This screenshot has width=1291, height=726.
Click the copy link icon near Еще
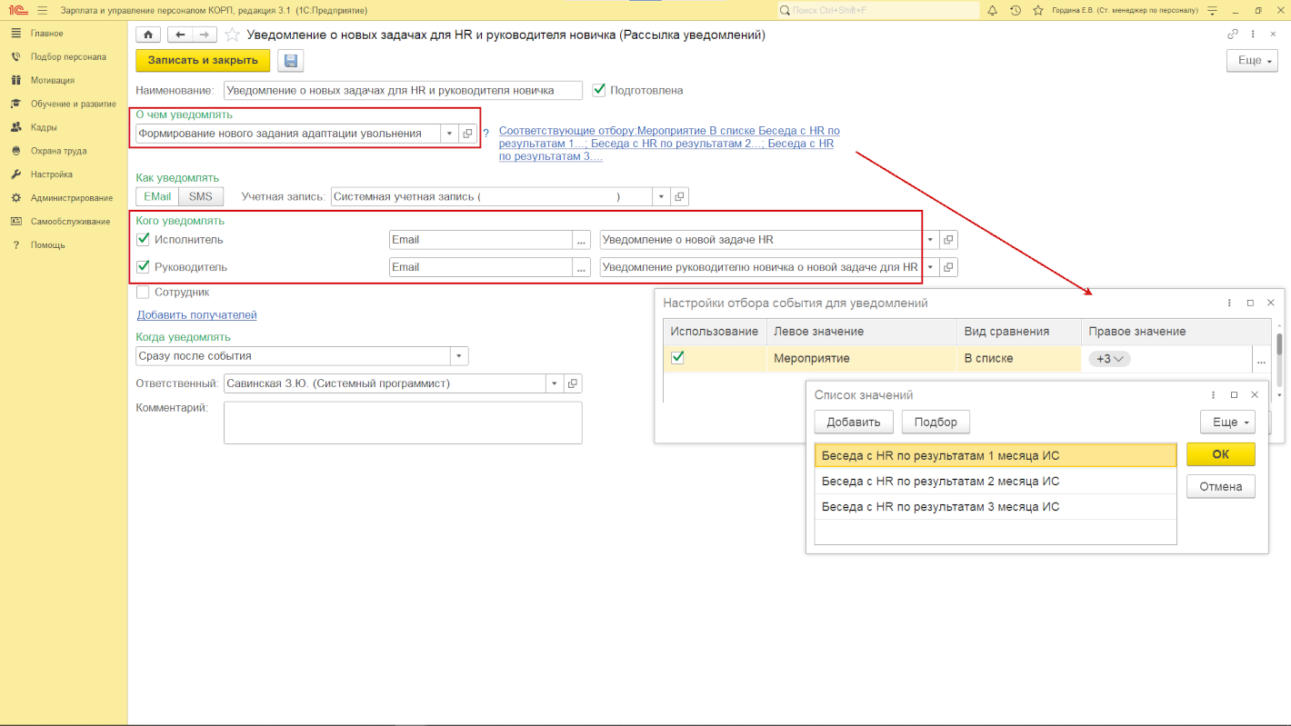click(x=1233, y=35)
